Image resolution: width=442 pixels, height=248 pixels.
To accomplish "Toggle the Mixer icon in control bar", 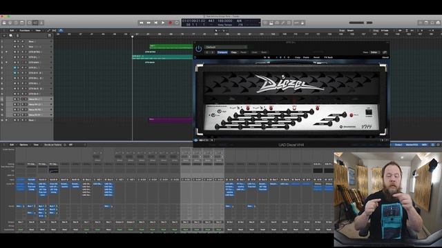I will tap(35, 23).
